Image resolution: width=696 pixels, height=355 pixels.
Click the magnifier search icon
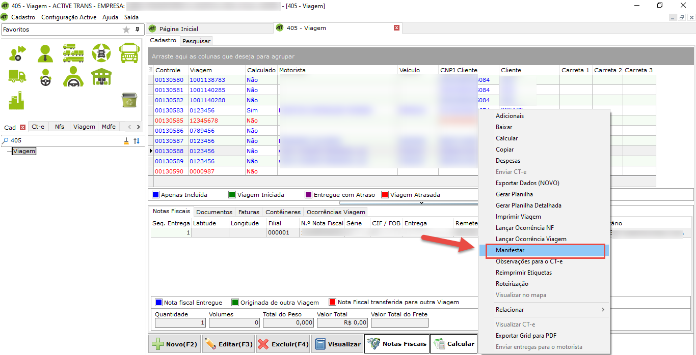coord(5,140)
